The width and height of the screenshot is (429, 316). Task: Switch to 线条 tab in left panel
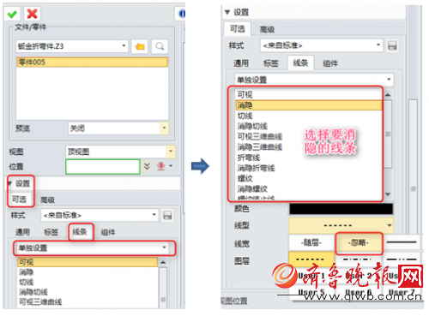[80, 232]
